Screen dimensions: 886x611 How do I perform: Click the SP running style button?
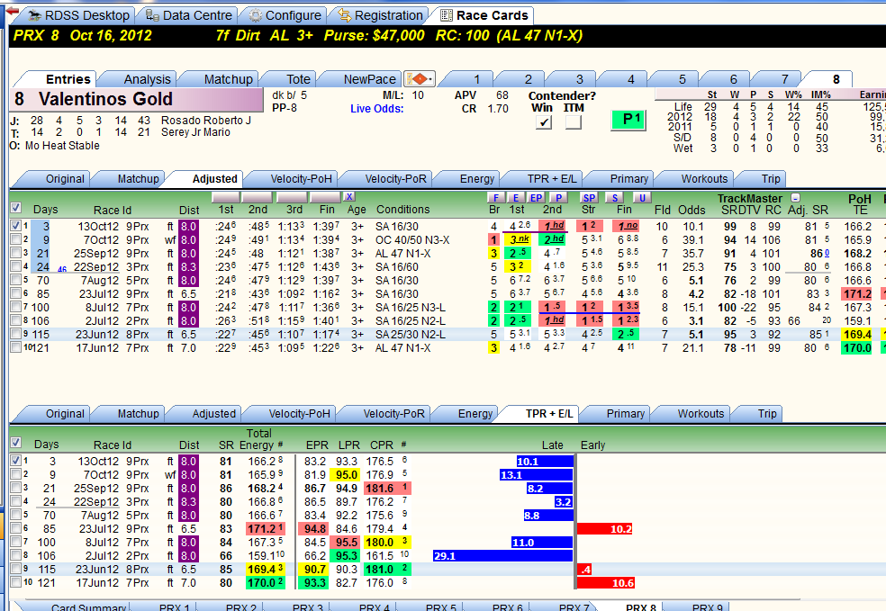589,198
